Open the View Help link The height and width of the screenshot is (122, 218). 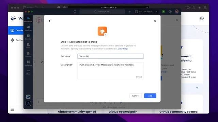tap(123, 49)
